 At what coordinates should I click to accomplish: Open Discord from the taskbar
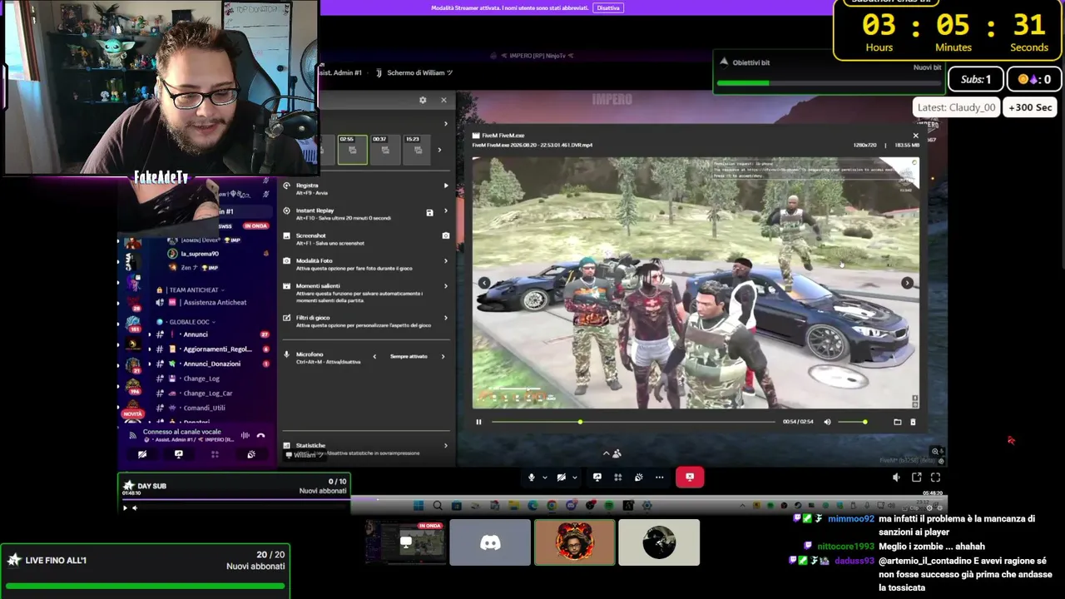point(571,505)
